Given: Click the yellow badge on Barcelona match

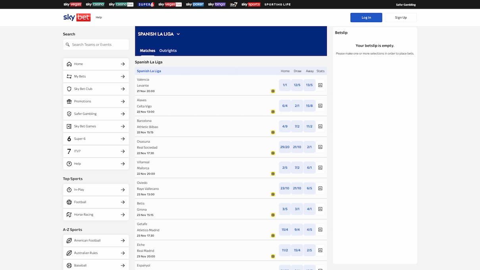Looking at the screenshot, I should tap(273, 132).
